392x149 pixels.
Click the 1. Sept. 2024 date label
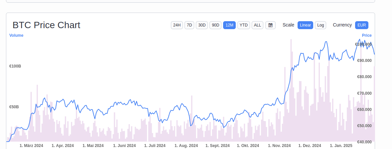tap(217, 145)
